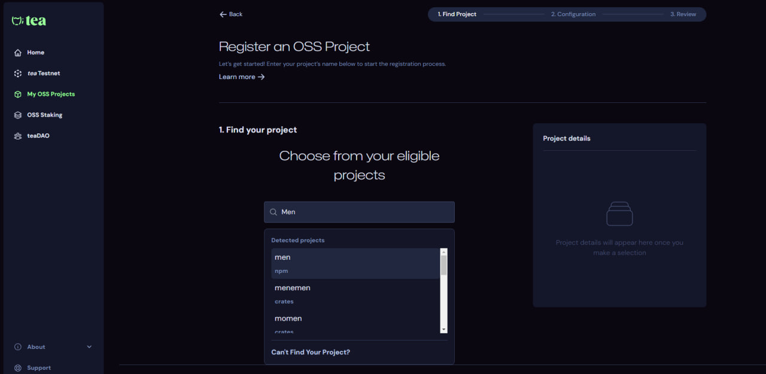Image resolution: width=766 pixels, height=374 pixels.
Task: Click the project search input field
Action: 365,212
